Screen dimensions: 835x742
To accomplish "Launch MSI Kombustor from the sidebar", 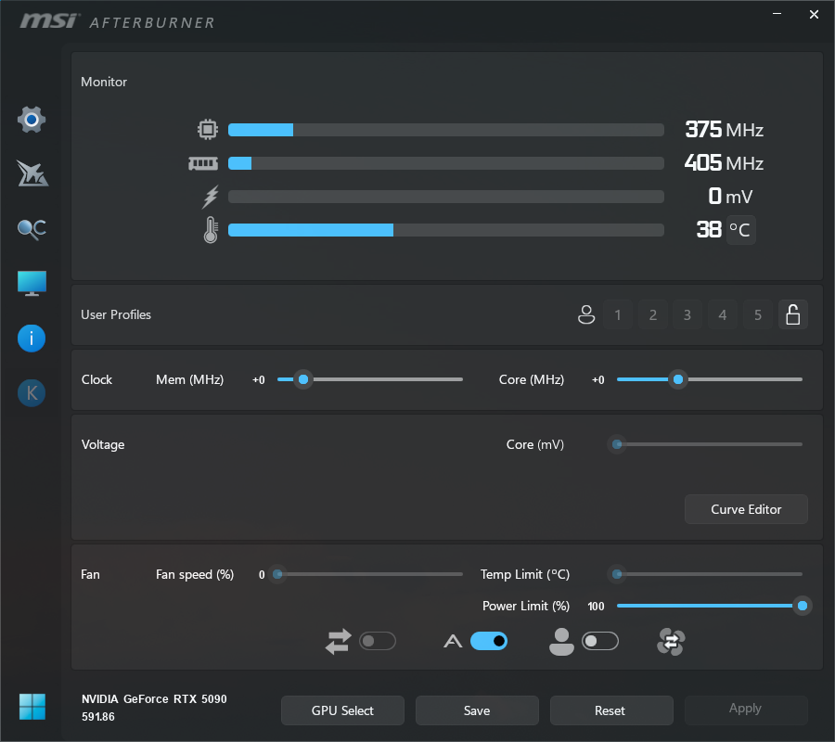I will point(31,392).
